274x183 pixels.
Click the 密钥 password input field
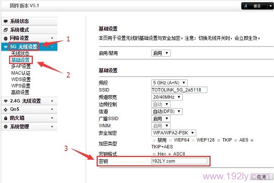(179, 161)
